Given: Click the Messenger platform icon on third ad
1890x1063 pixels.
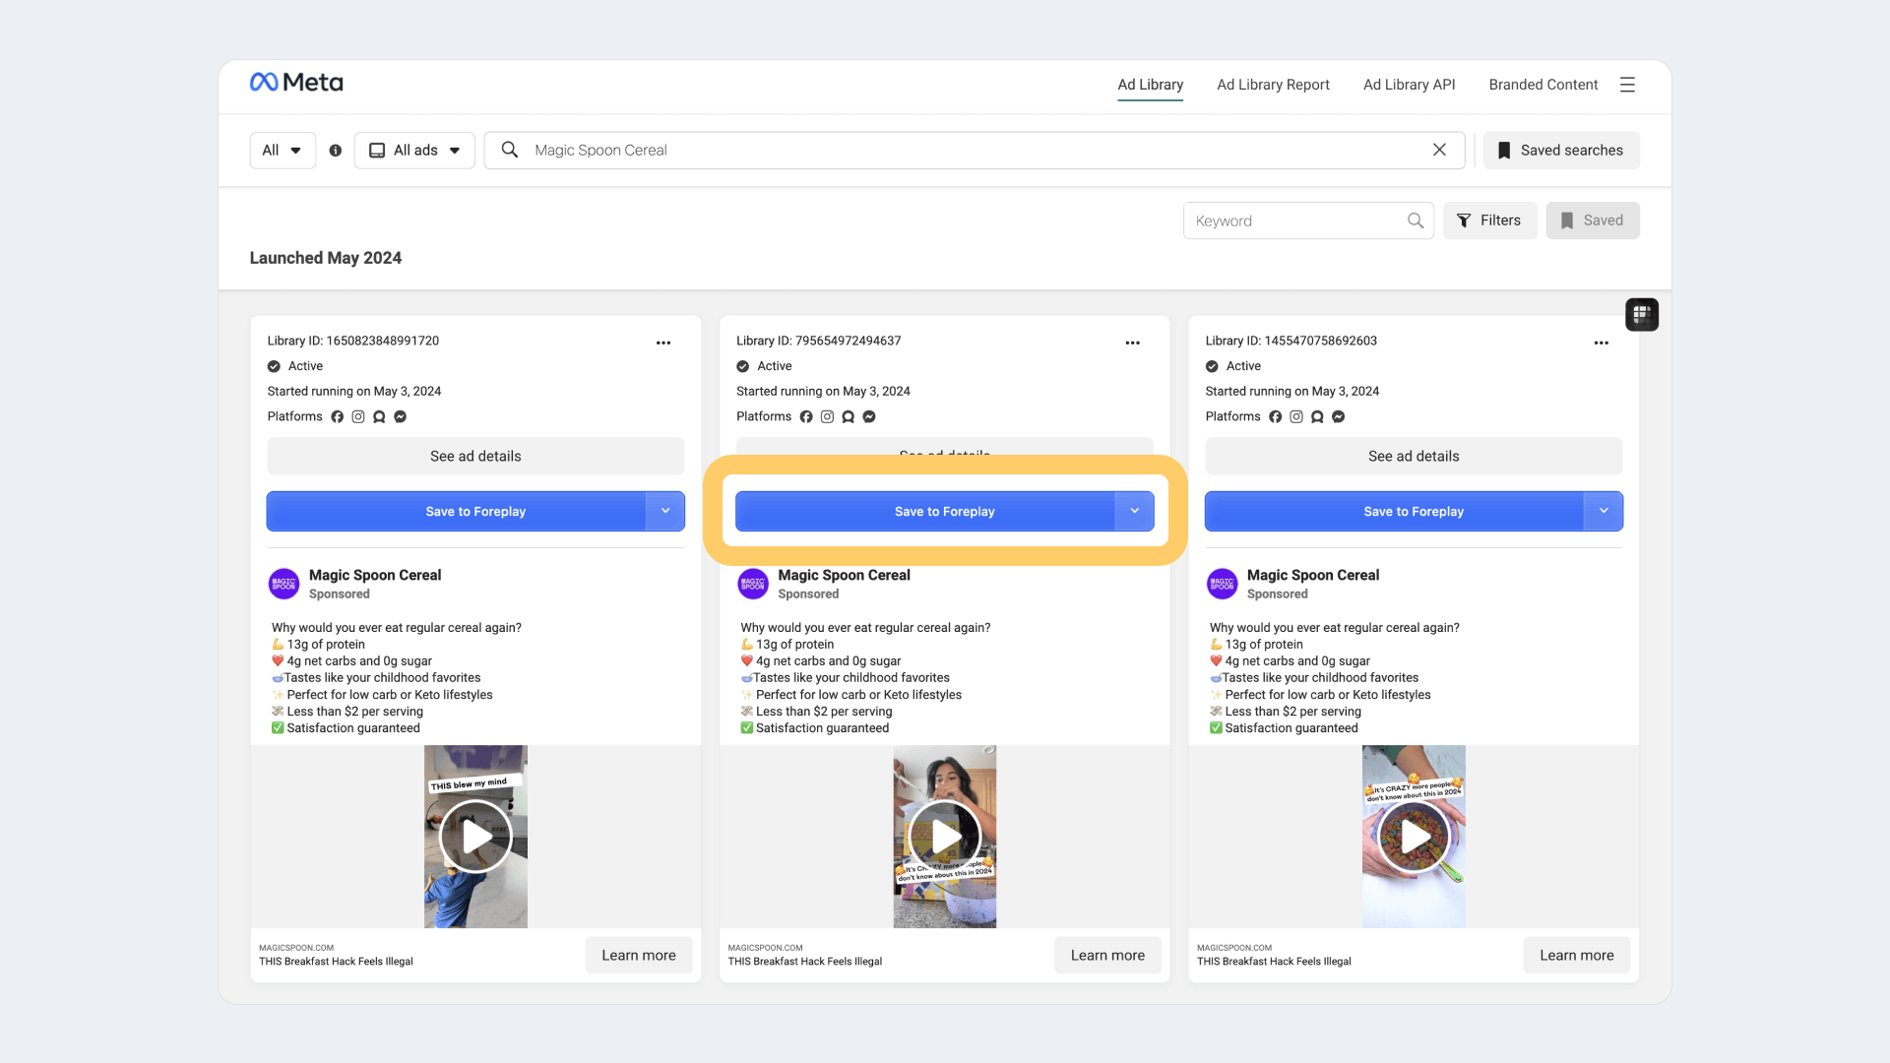Looking at the screenshot, I should (1338, 416).
